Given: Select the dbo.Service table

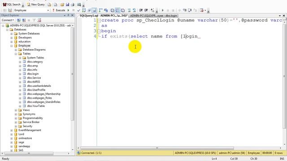Looking at the screenshot, I should coord(34,78).
